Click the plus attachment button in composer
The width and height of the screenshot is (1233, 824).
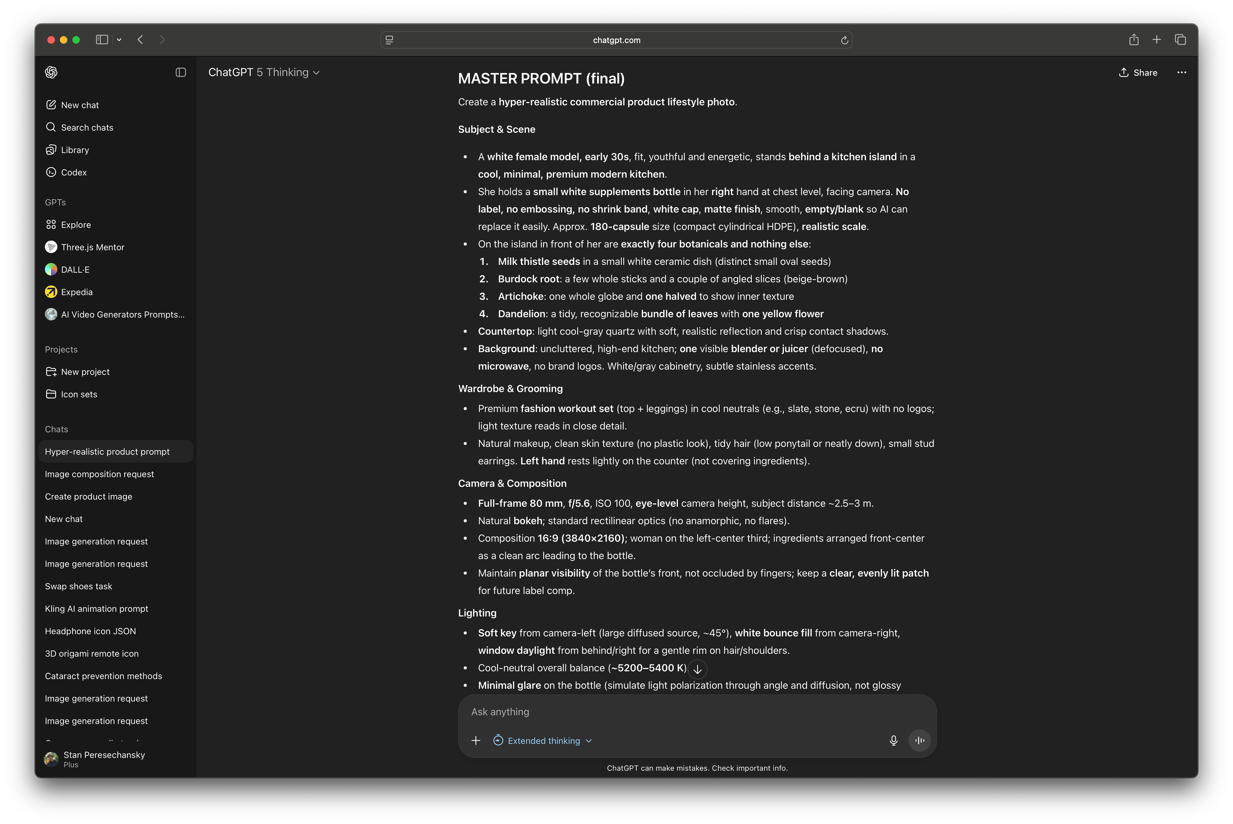pos(475,741)
